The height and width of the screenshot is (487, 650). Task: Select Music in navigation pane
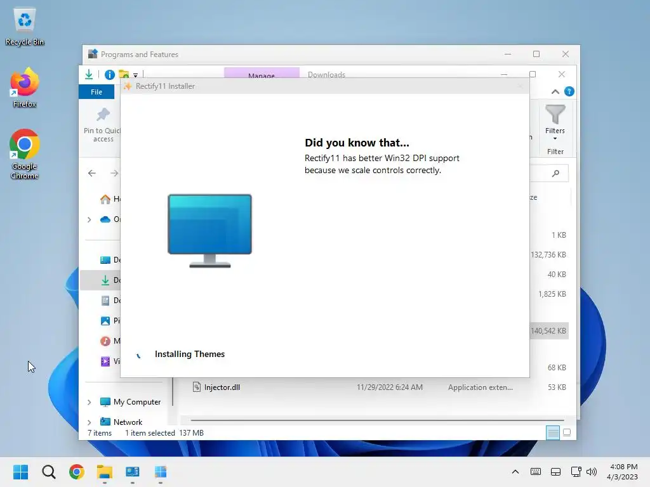[110, 341]
